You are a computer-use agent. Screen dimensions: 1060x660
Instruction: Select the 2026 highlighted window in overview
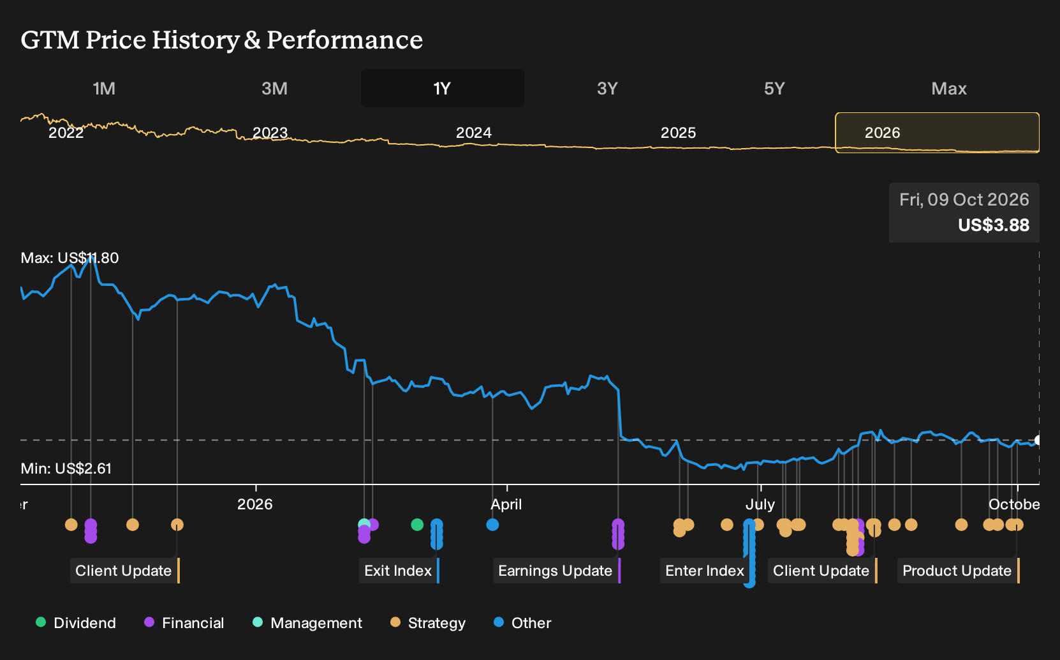(x=938, y=133)
